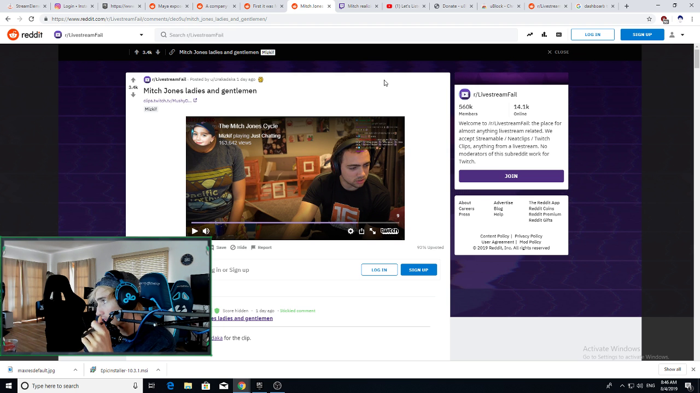The image size is (700, 393).
Task: Open the All chart bars icon
Action: [544, 34]
